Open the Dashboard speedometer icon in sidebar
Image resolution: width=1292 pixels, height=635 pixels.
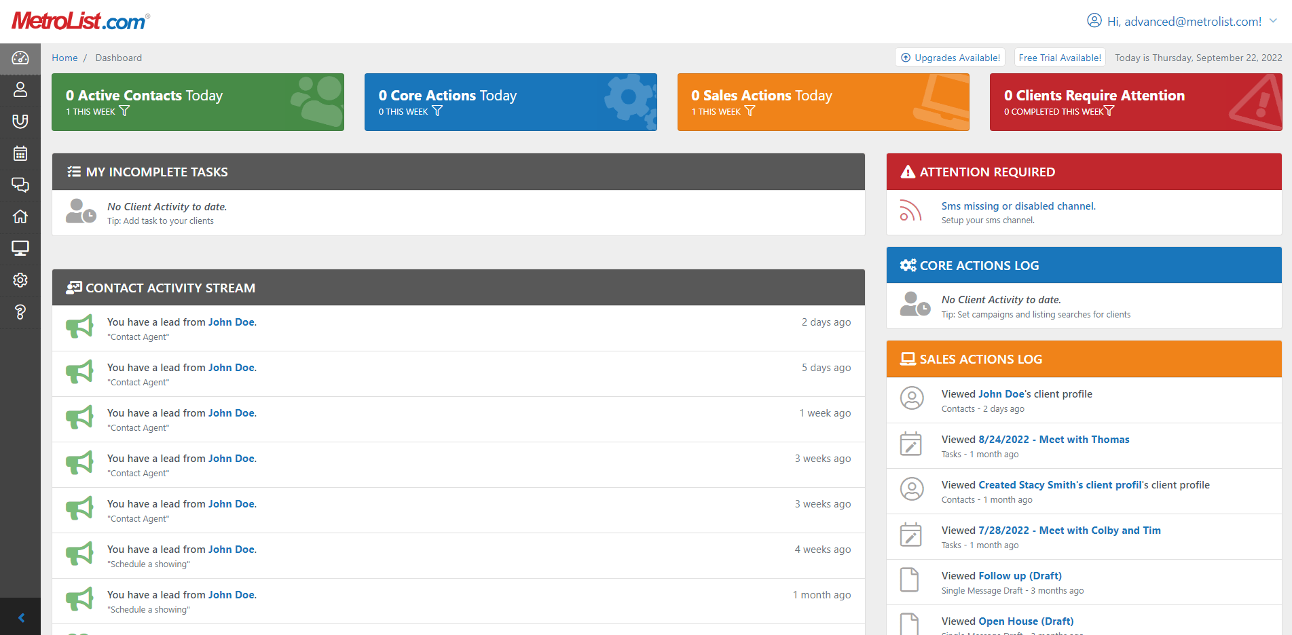tap(20, 58)
